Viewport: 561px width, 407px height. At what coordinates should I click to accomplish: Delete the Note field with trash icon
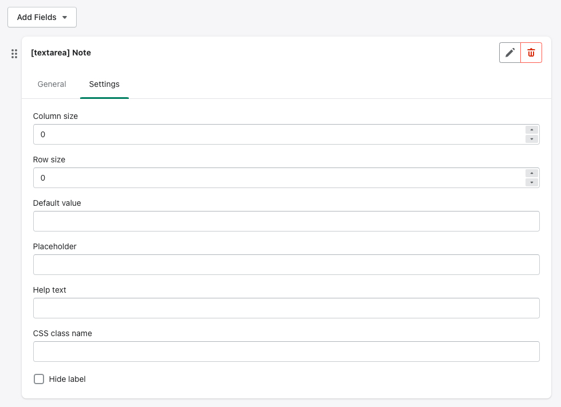coord(531,53)
